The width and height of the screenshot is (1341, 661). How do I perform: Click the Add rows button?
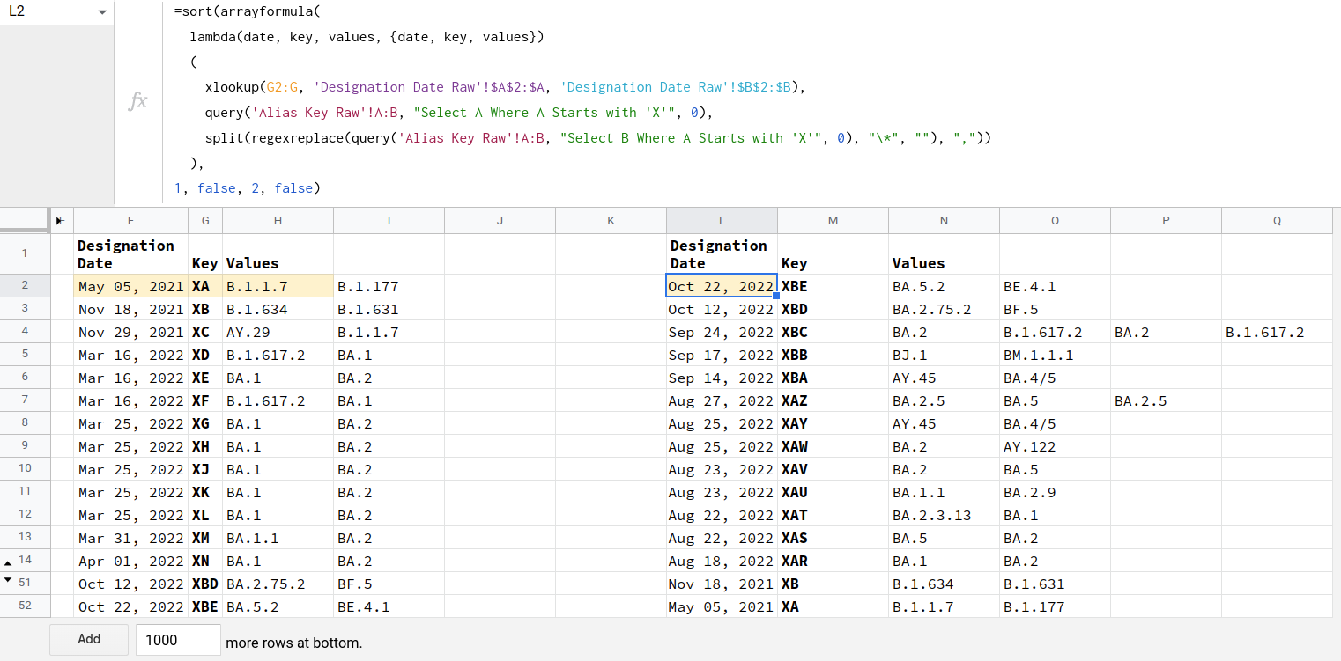point(89,639)
